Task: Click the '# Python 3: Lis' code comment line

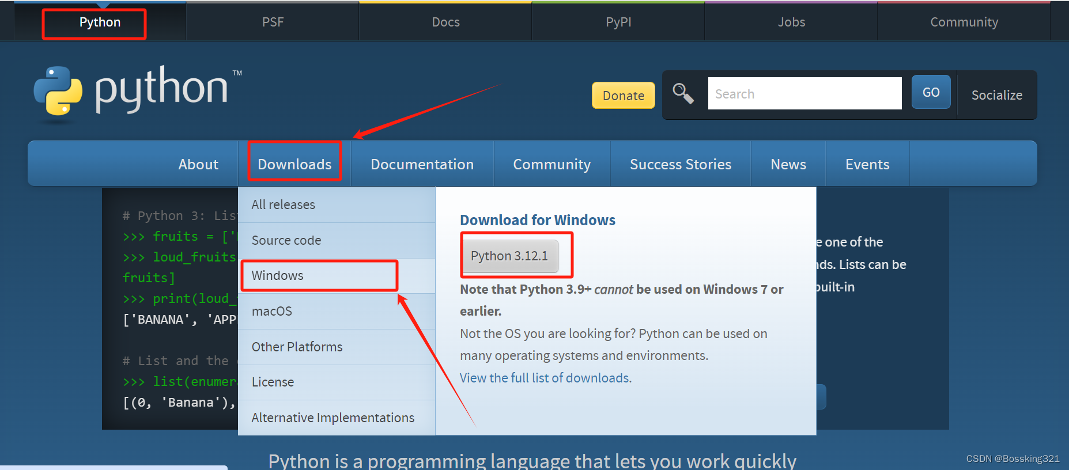Action: [180, 215]
